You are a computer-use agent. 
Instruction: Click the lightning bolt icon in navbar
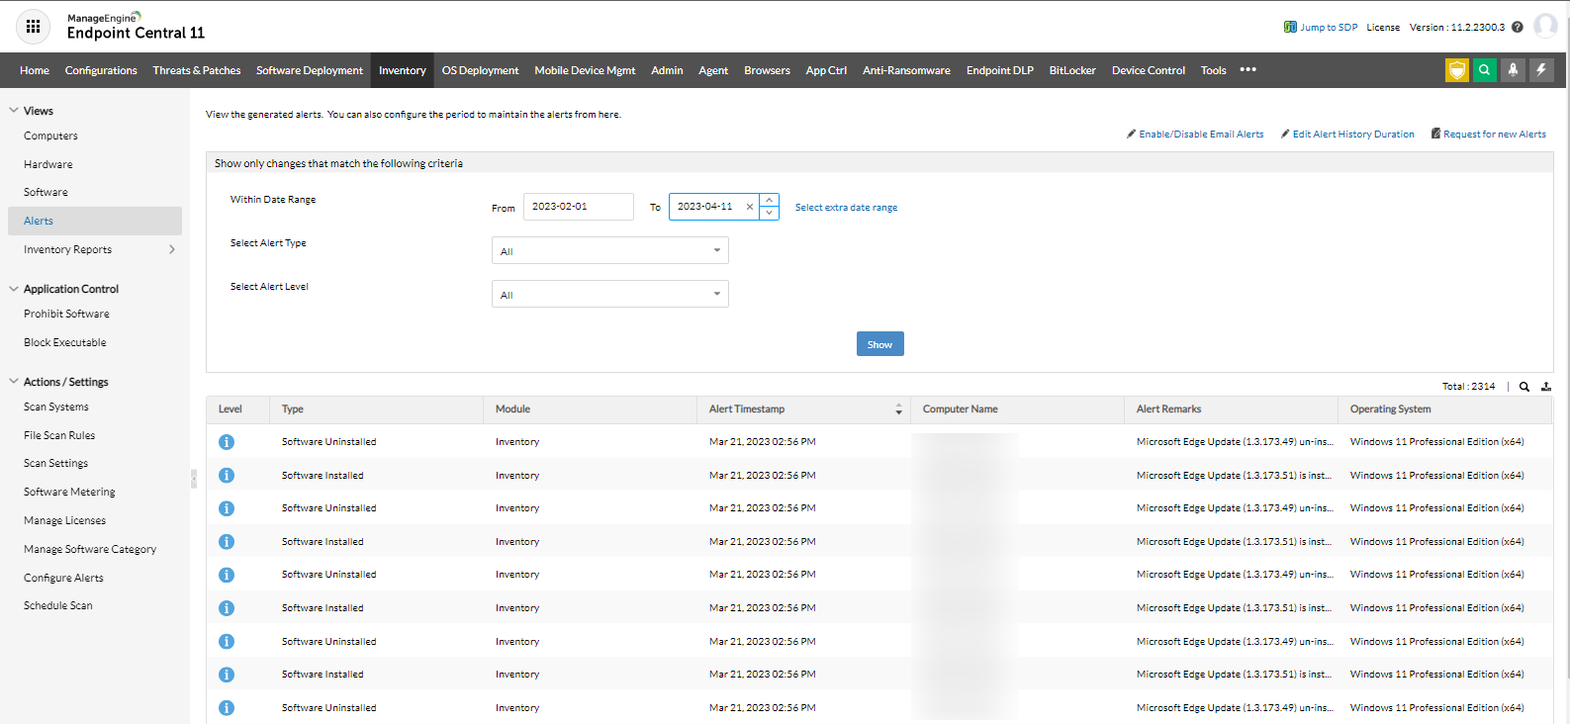[x=1541, y=70]
